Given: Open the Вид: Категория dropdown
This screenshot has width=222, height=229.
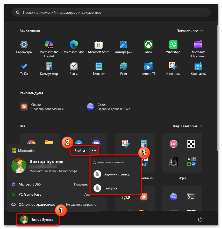Looking at the screenshot, I should pos(188,126).
